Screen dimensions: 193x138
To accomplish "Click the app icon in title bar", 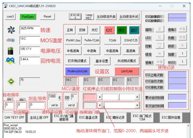I will click(6, 6).
